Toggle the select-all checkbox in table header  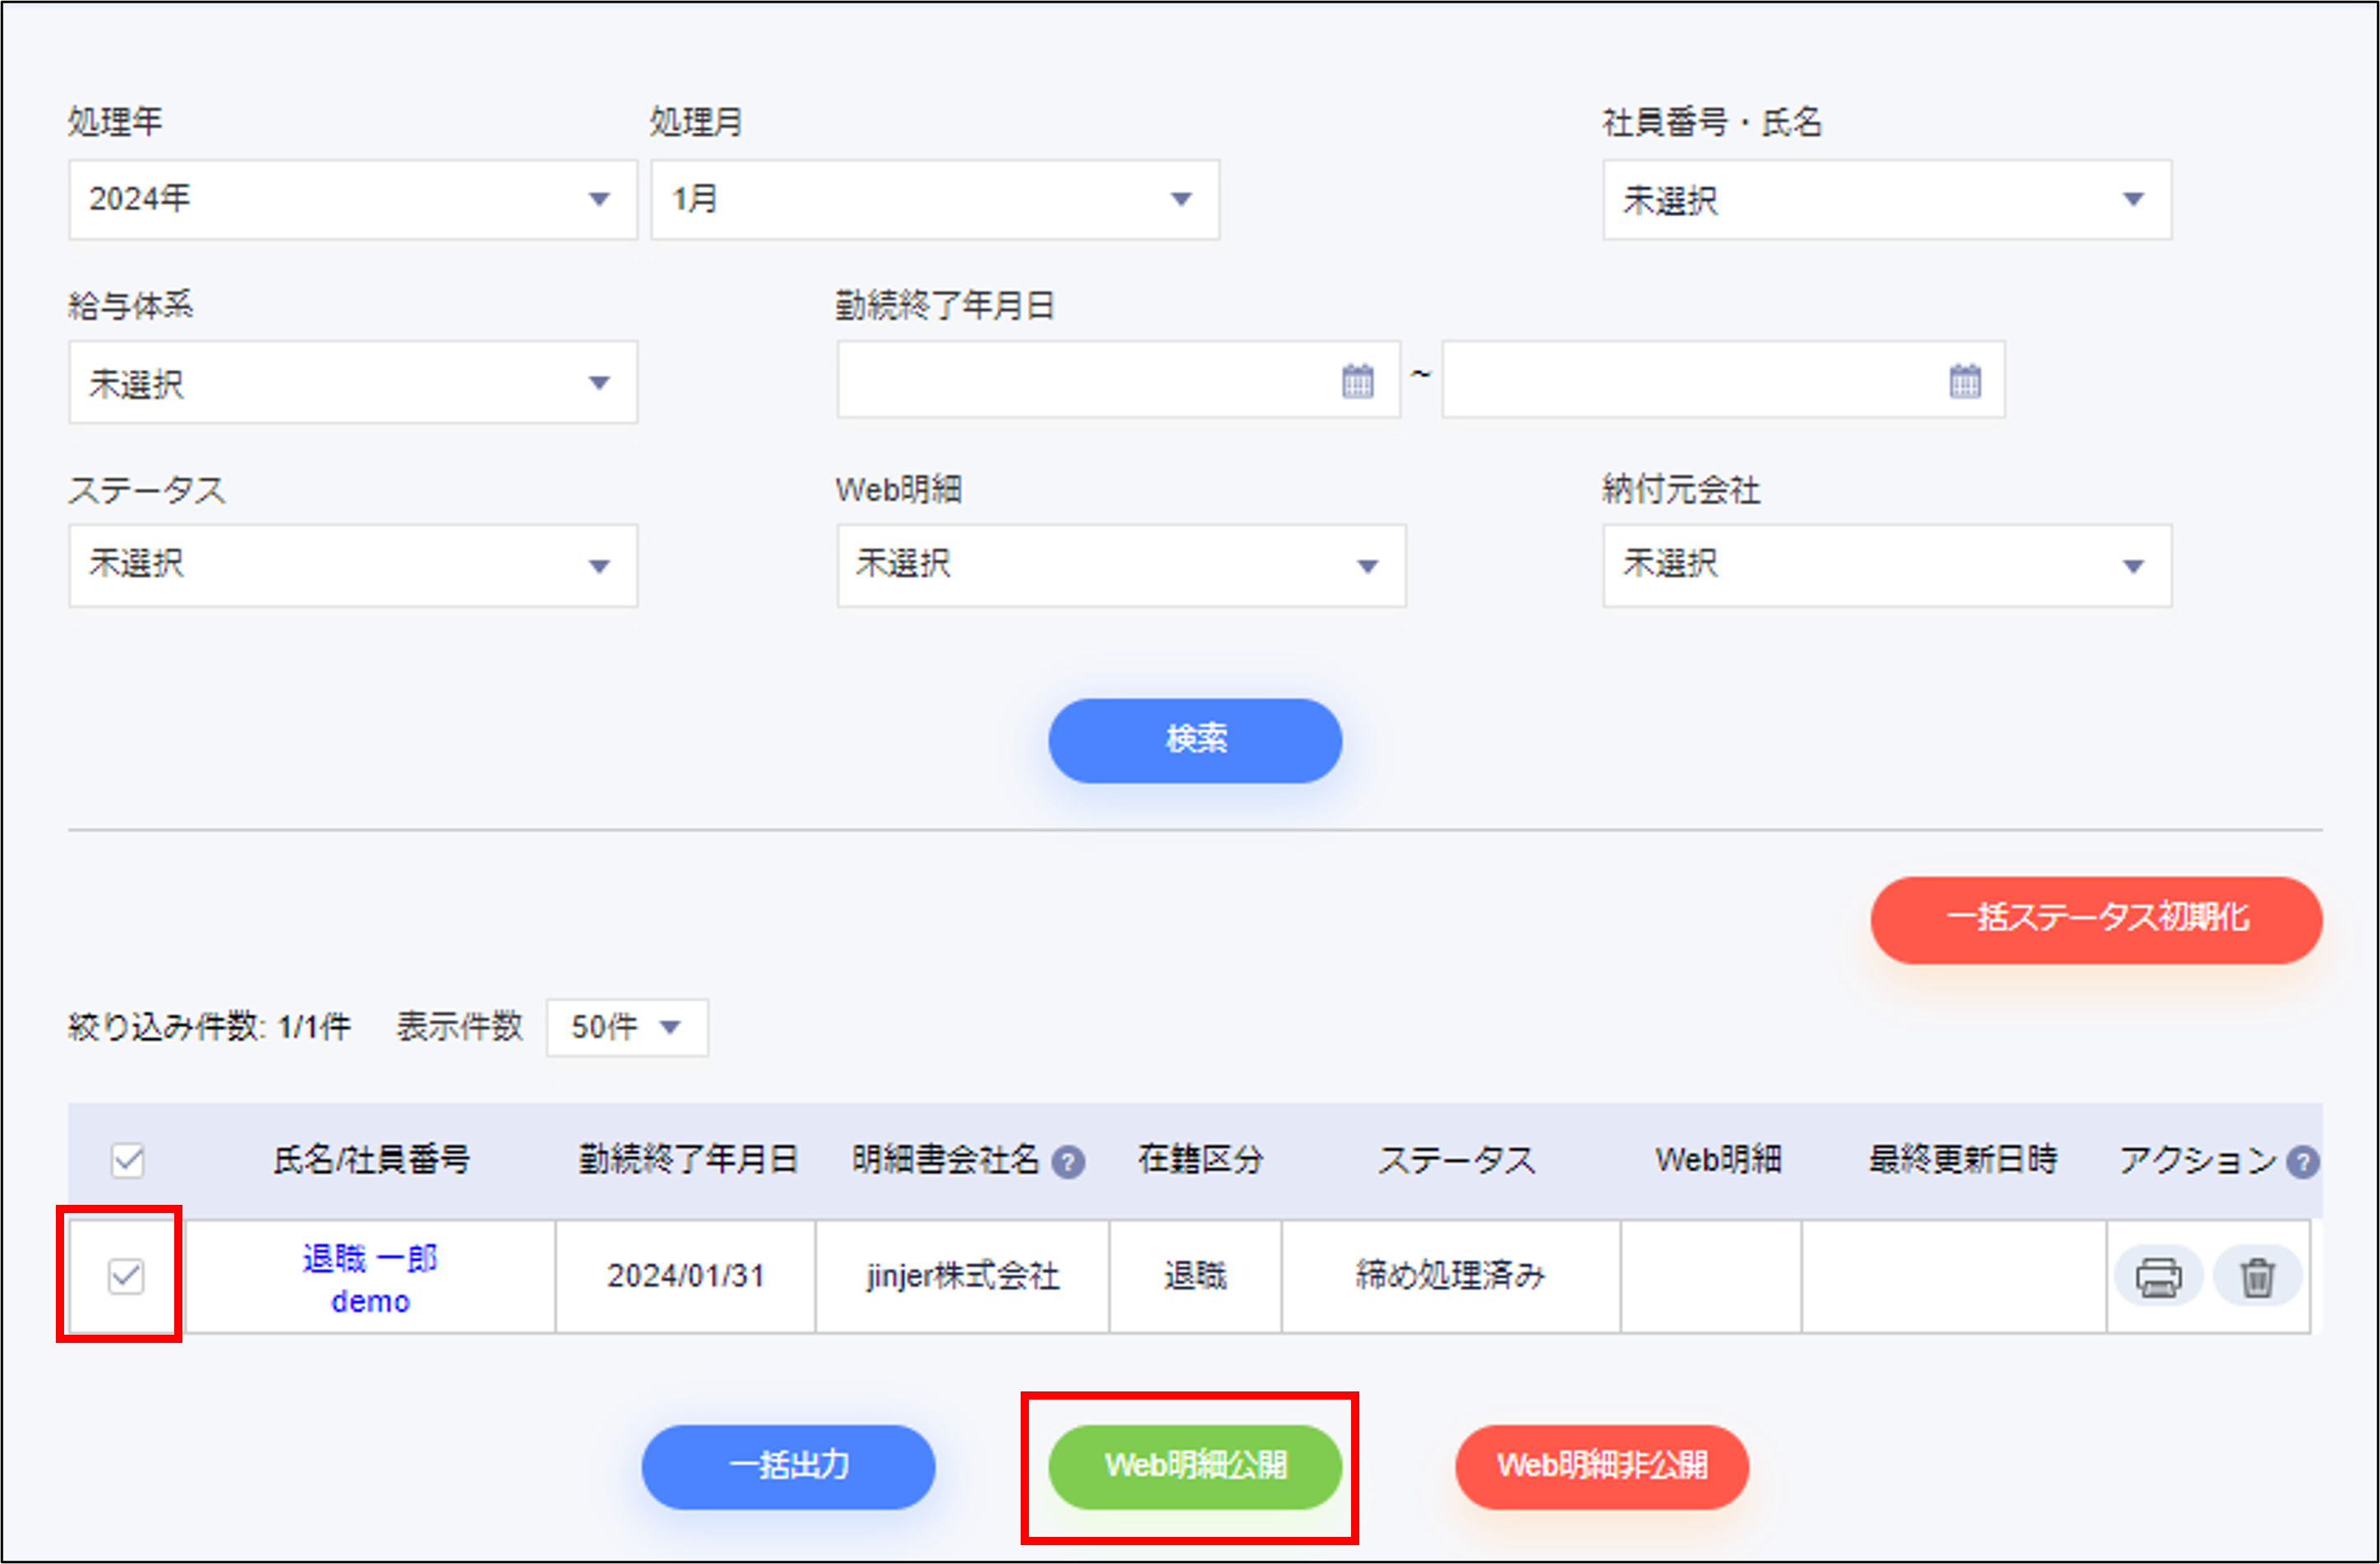pyautogui.click(x=127, y=1160)
